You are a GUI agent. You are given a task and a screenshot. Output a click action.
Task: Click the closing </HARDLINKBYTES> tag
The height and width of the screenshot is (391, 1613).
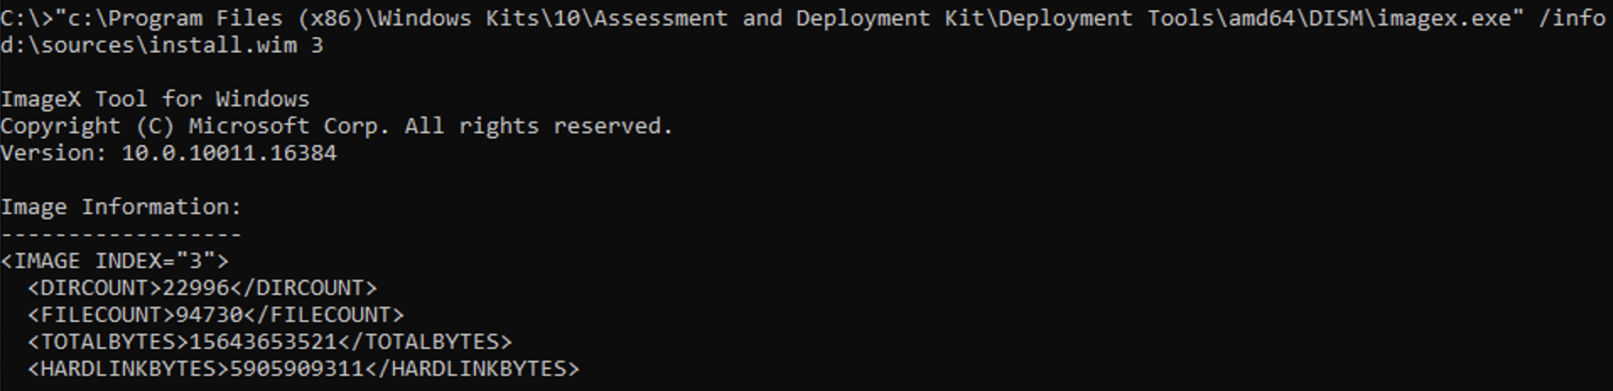click(x=472, y=368)
